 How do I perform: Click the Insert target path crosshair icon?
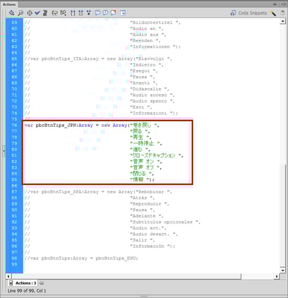click(x=29, y=13)
